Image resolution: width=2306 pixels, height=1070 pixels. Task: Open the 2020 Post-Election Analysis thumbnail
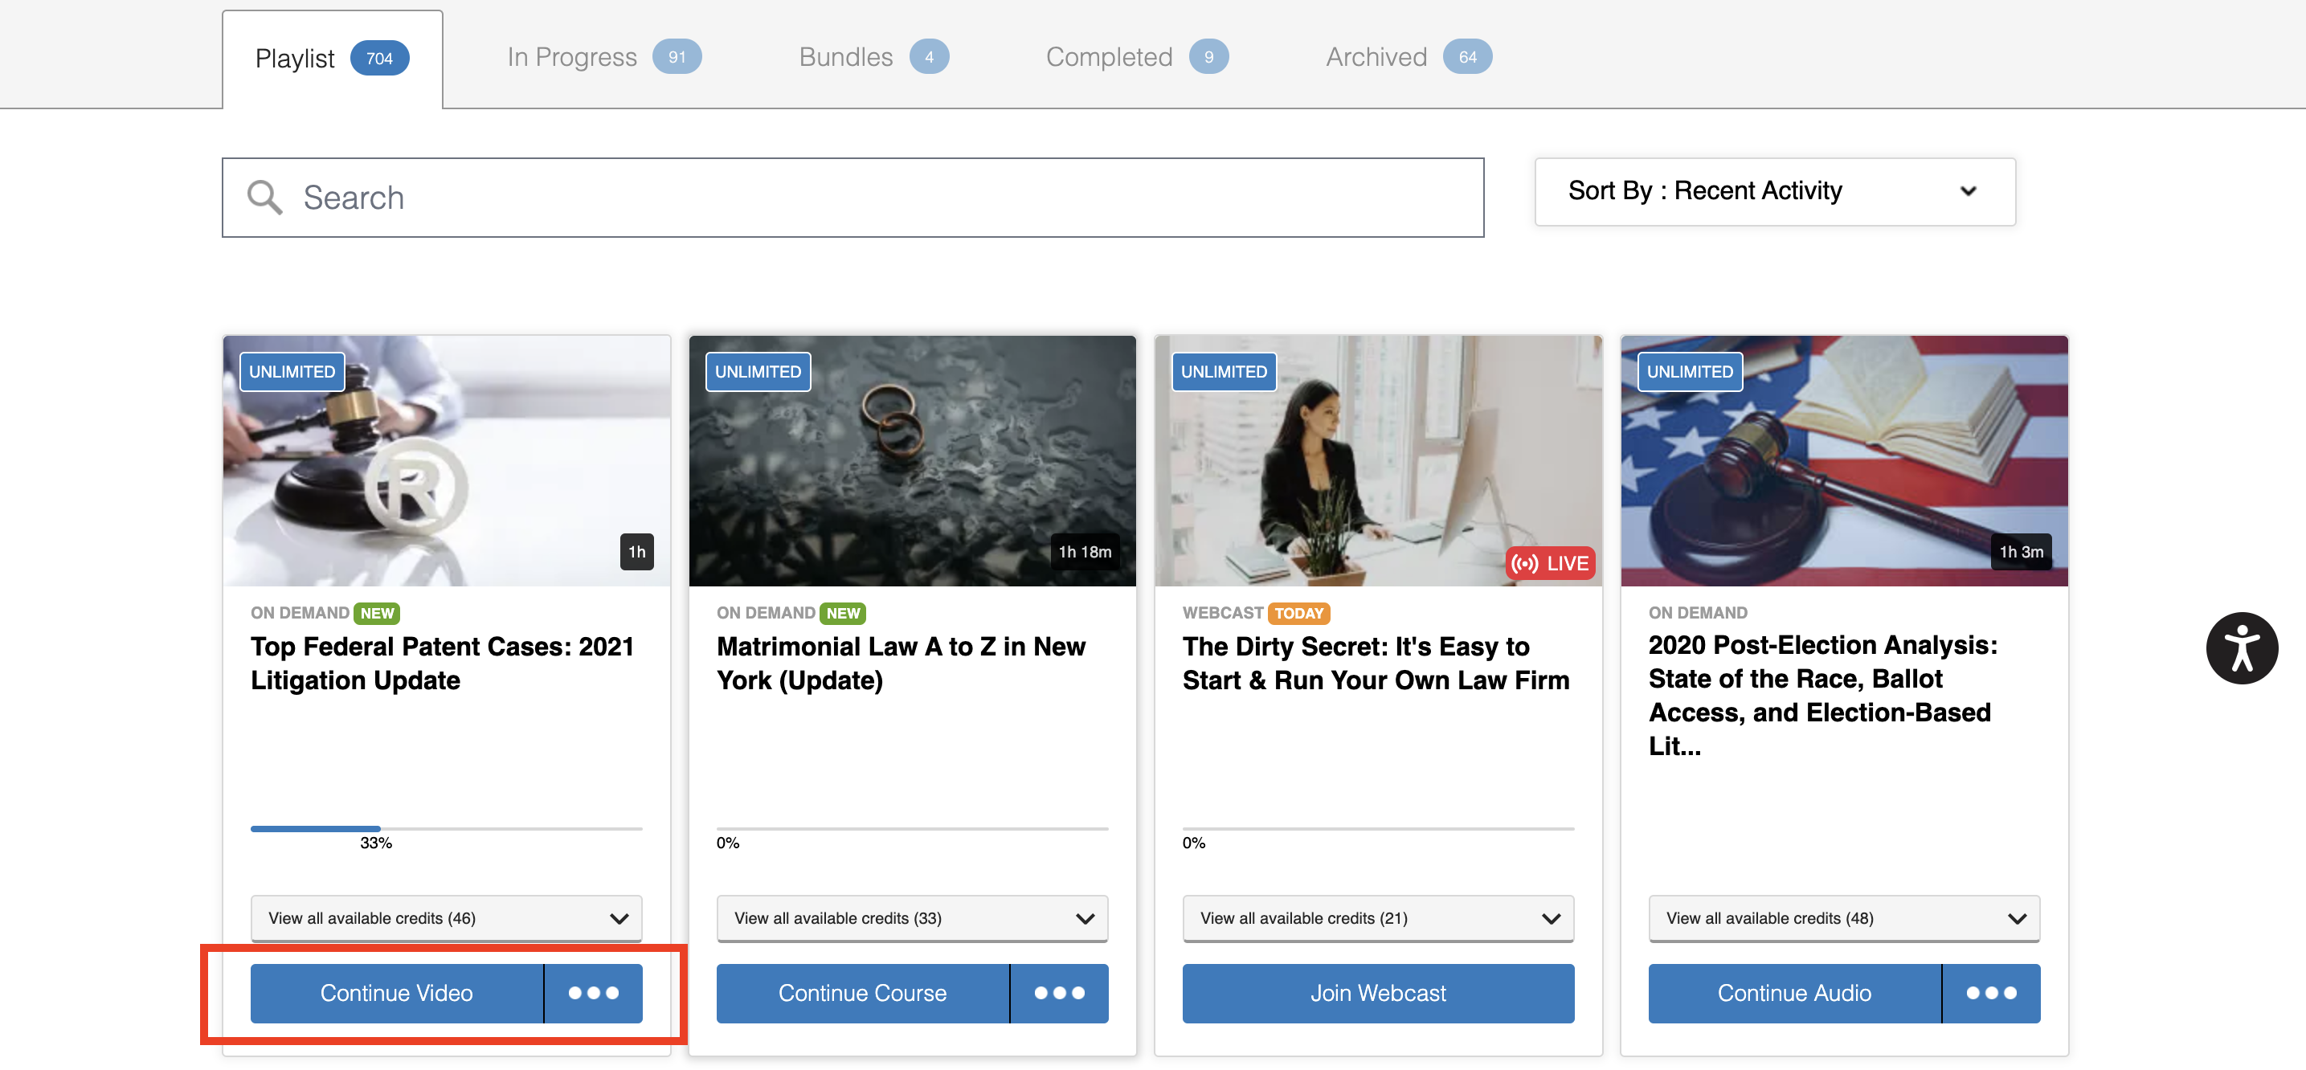coord(1844,461)
